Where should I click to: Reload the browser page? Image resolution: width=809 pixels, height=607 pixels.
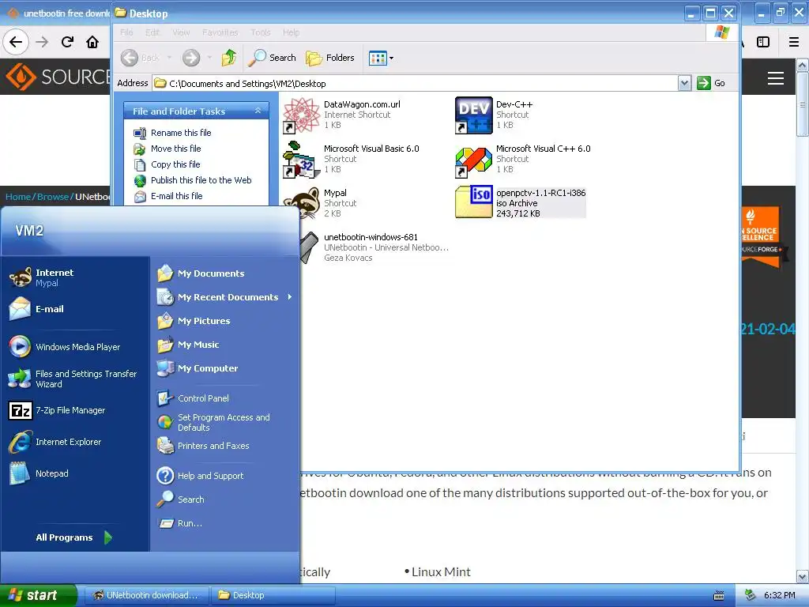click(x=68, y=42)
